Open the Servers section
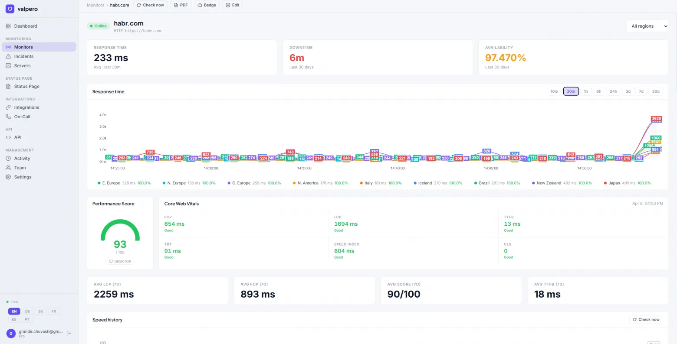 point(39,66)
